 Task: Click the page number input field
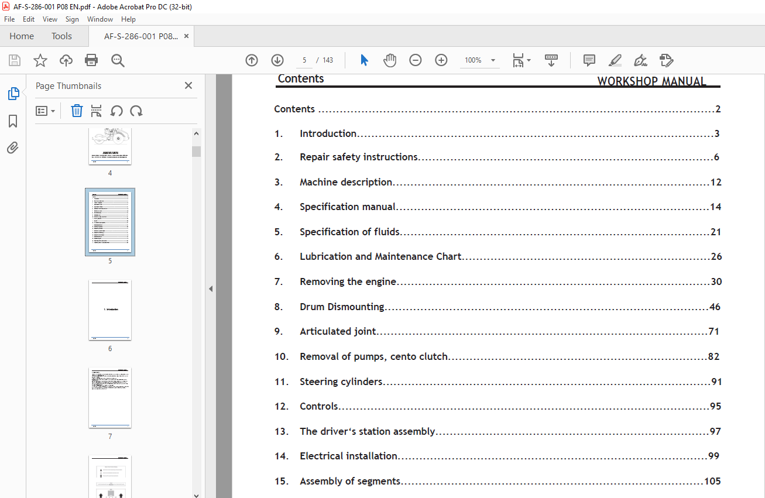click(x=304, y=60)
